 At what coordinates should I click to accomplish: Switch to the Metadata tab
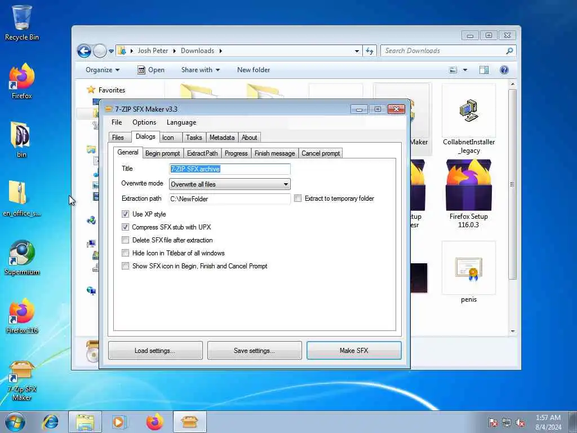222,138
